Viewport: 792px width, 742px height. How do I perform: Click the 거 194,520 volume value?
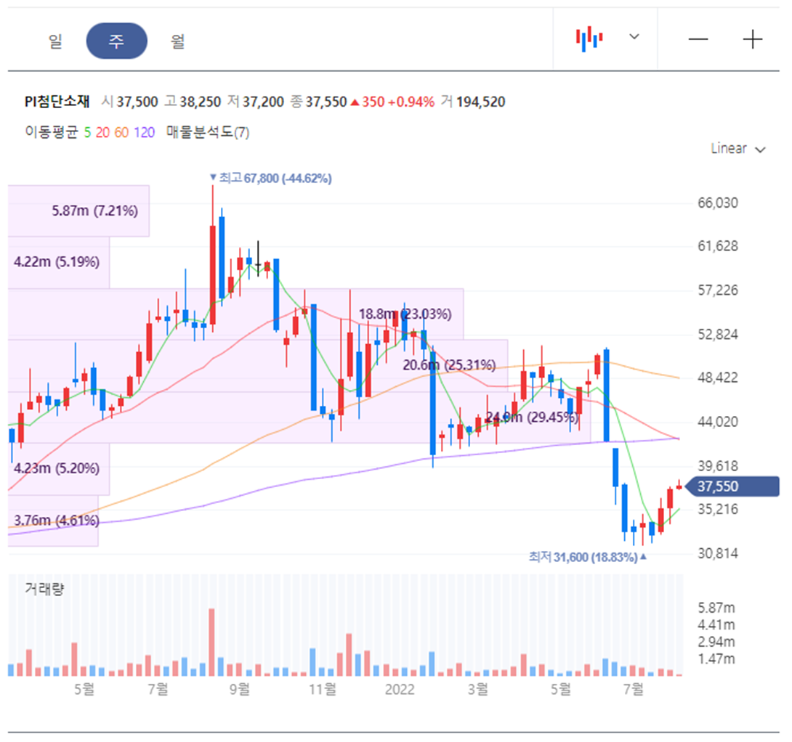(x=473, y=102)
